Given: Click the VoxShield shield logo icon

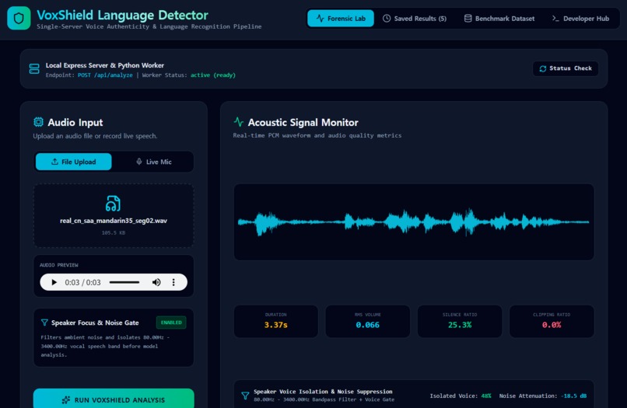Looking at the screenshot, I should [x=19, y=18].
